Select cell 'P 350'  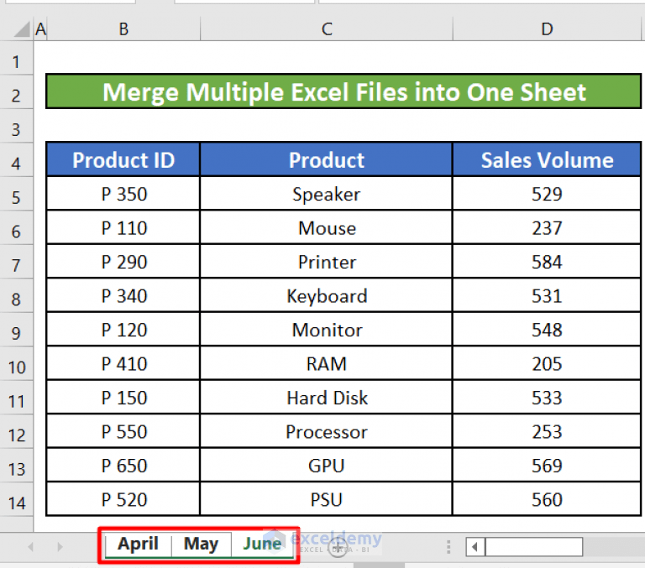coord(123,194)
